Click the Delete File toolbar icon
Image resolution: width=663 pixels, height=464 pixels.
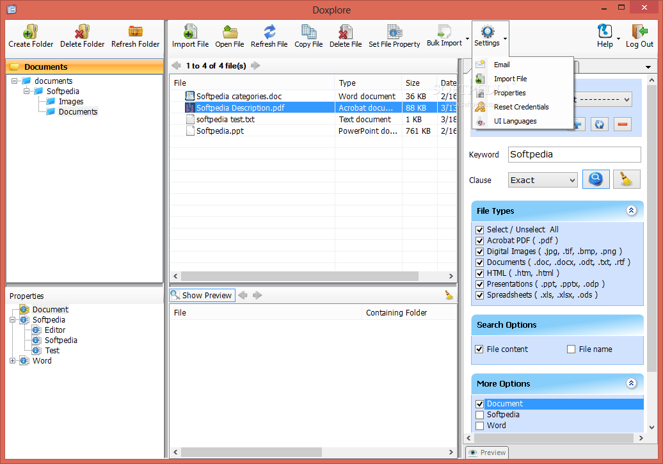[x=346, y=32]
